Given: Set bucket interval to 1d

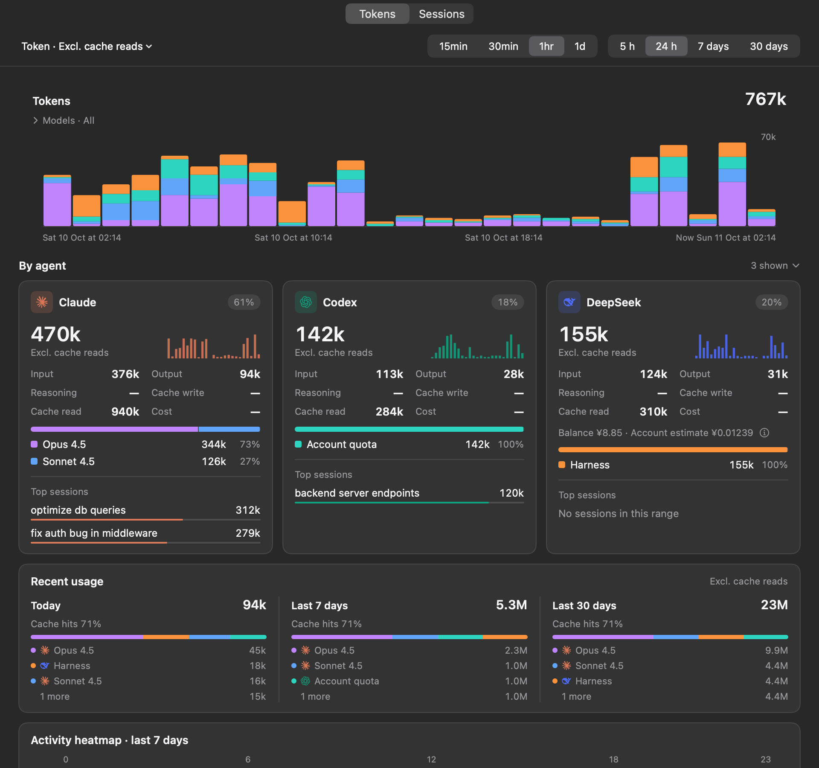Looking at the screenshot, I should point(580,46).
